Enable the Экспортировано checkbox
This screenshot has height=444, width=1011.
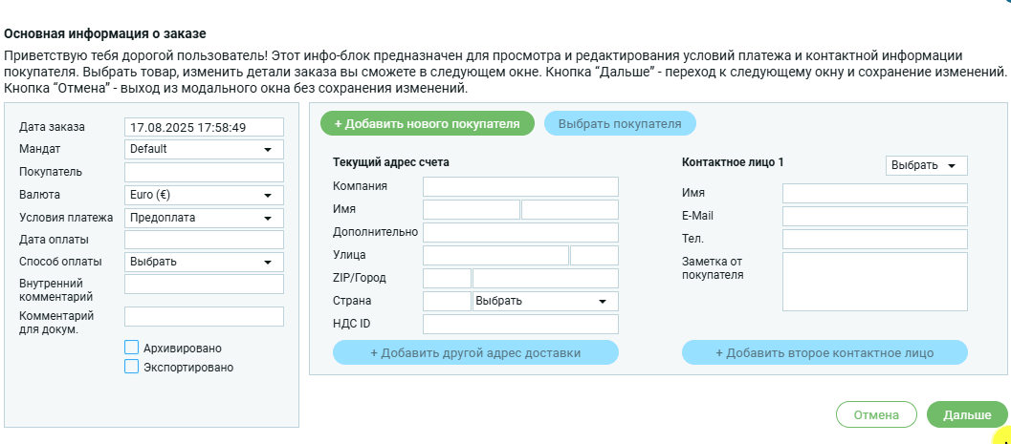click(x=132, y=367)
